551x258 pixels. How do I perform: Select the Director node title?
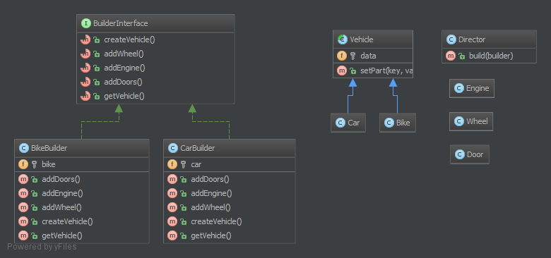[x=472, y=39]
